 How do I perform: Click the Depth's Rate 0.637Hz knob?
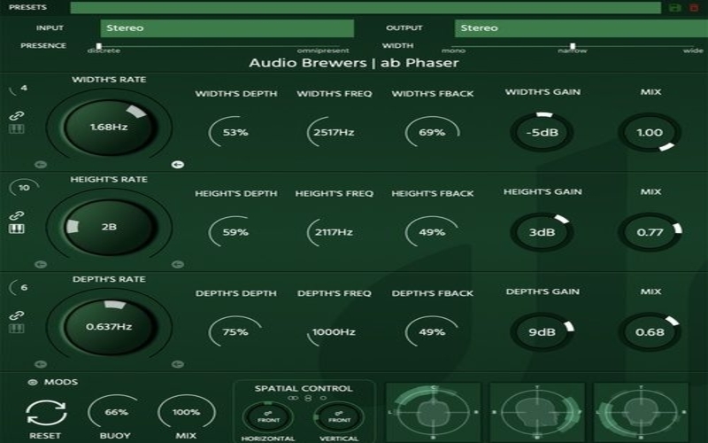109,327
